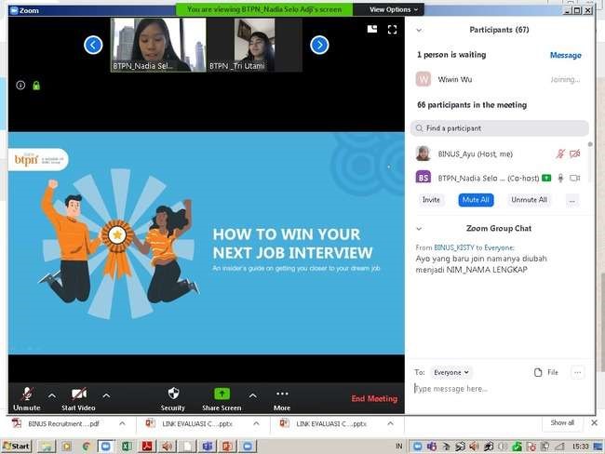This screenshot has height=454, width=605.
Task: Open Adobe Acrobat from the taskbar
Action: (147, 447)
